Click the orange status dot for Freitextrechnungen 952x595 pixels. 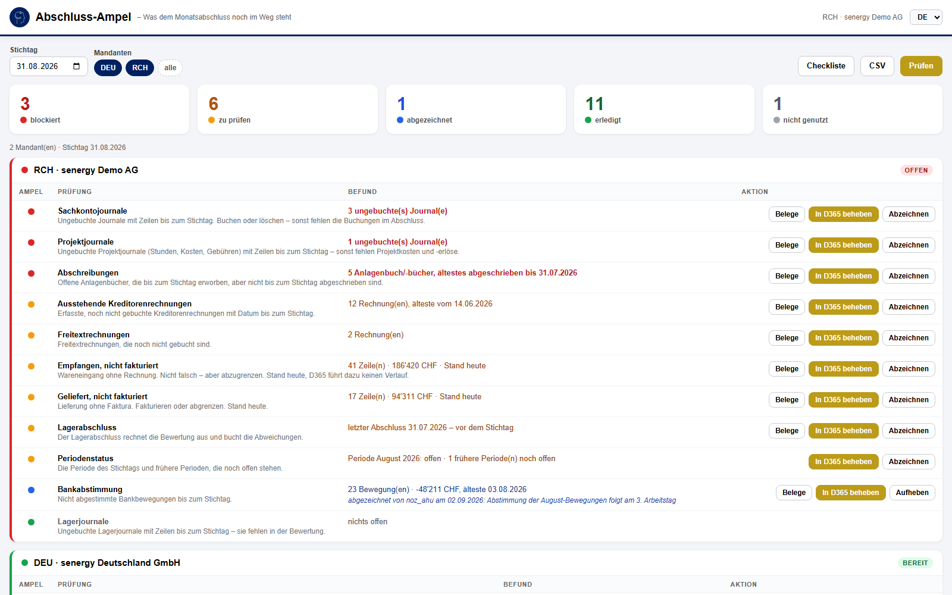pyautogui.click(x=31, y=335)
